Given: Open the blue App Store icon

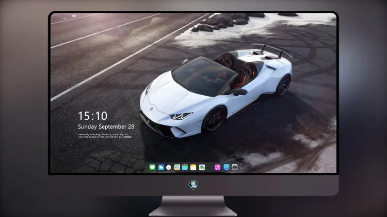Looking at the screenshot, I should [227, 167].
